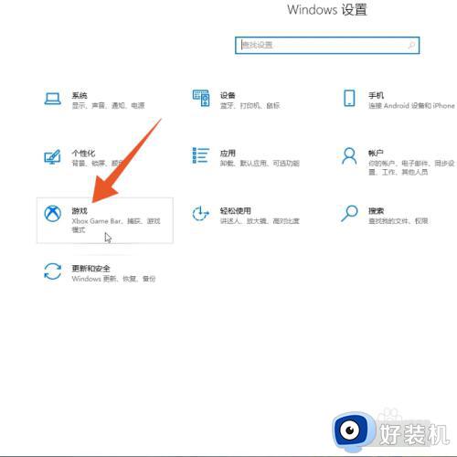Click the Xbox icon for 游戏
This screenshot has width=457, height=457.
click(x=52, y=213)
